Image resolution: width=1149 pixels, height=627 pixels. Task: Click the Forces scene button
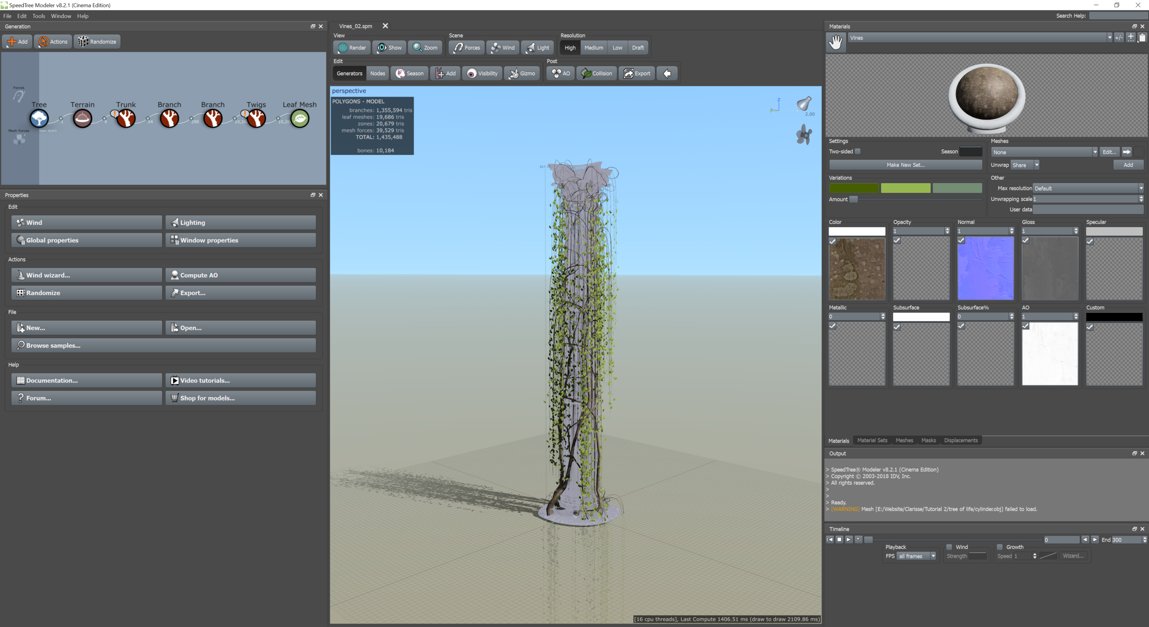pyautogui.click(x=466, y=48)
